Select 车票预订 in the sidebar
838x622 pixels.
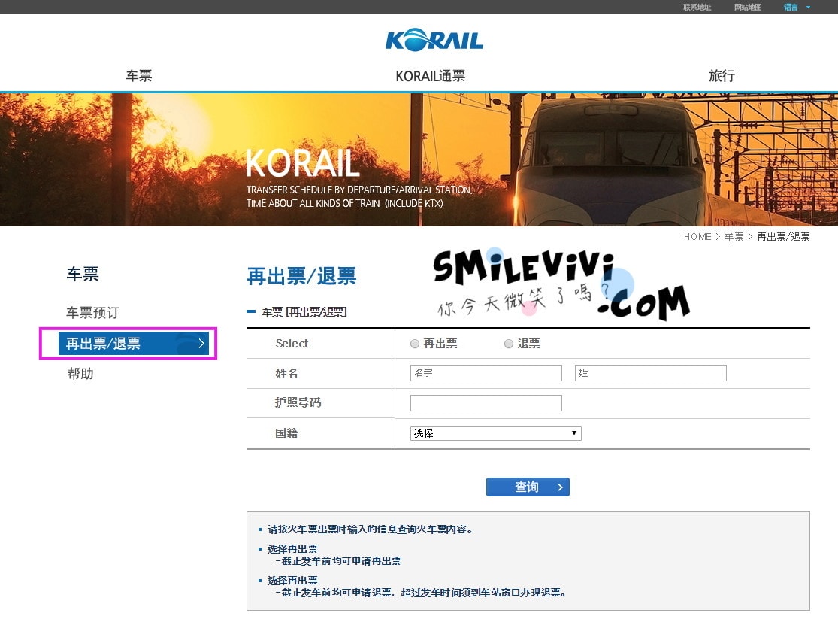coord(93,312)
